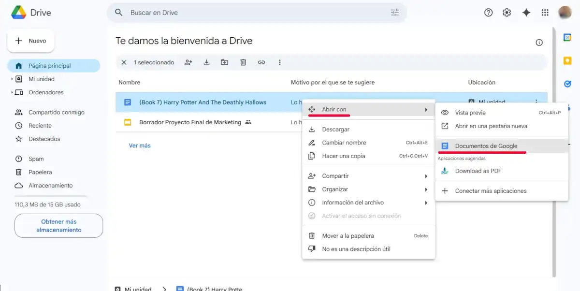Click the storage usage bar
Viewport: 580px width, 291px height.
[x=50, y=195]
